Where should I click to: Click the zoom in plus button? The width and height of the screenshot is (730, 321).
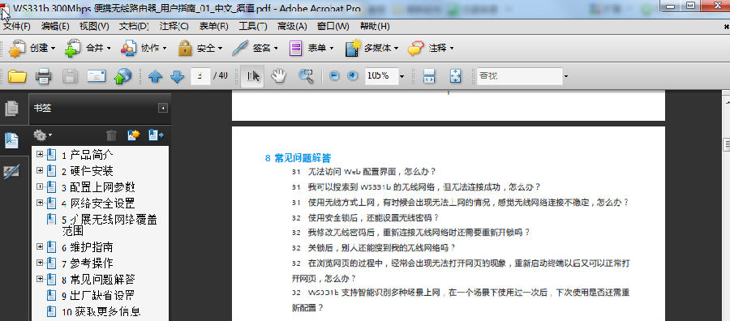[353, 76]
